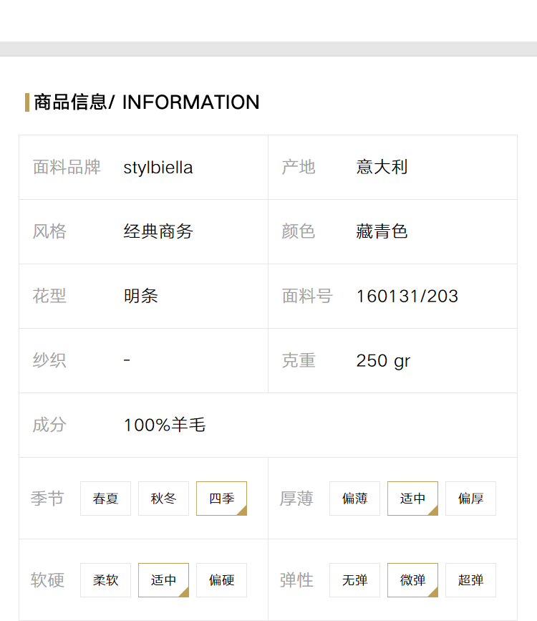Choose the 微弹 elasticity option

[412, 580]
